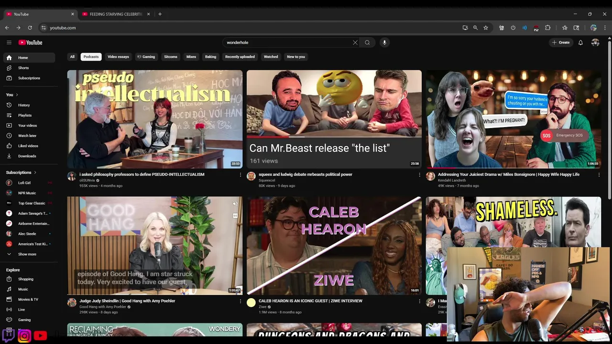Unmute the Judge Judy preview video
Screen dimensions: 612x344
point(235,204)
